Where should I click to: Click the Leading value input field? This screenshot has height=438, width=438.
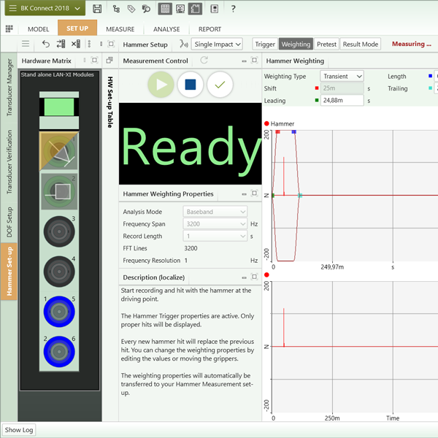pyautogui.click(x=342, y=100)
